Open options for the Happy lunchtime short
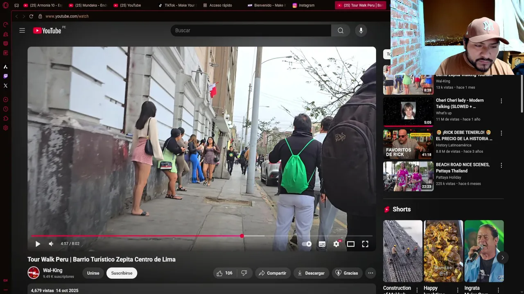This screenshot has height=294, width=524. point(458,290)
